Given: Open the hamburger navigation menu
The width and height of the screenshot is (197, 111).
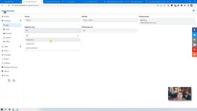Looking at the screenshot, I should tap(5, 12).
